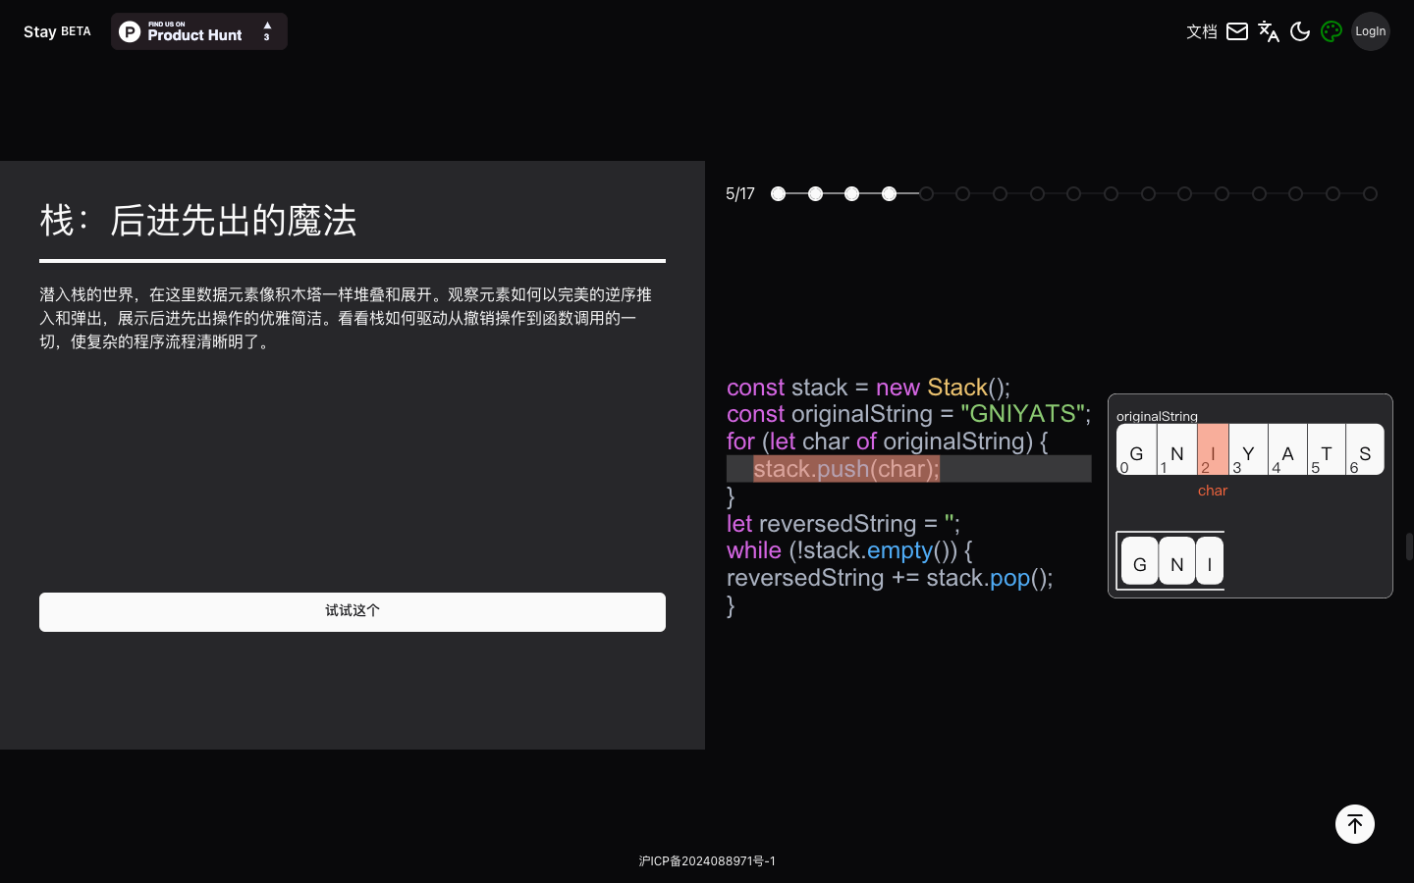
Task: Click the language translate icon
Action: pyautogui.click(x=1269, y=31)
